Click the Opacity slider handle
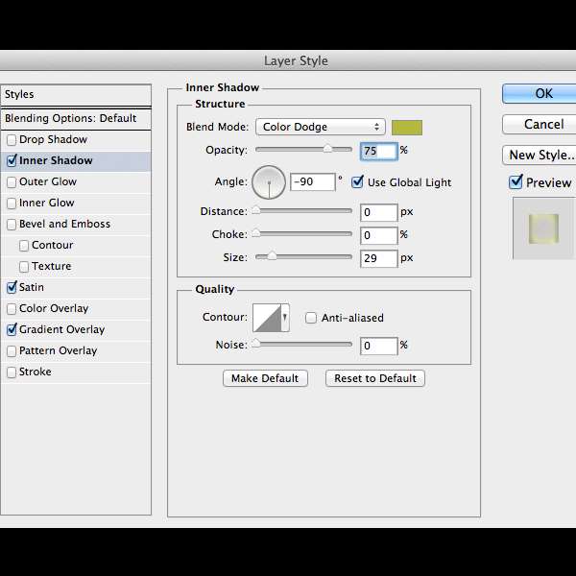The image size is (576, 576). (x=327, y=149)
